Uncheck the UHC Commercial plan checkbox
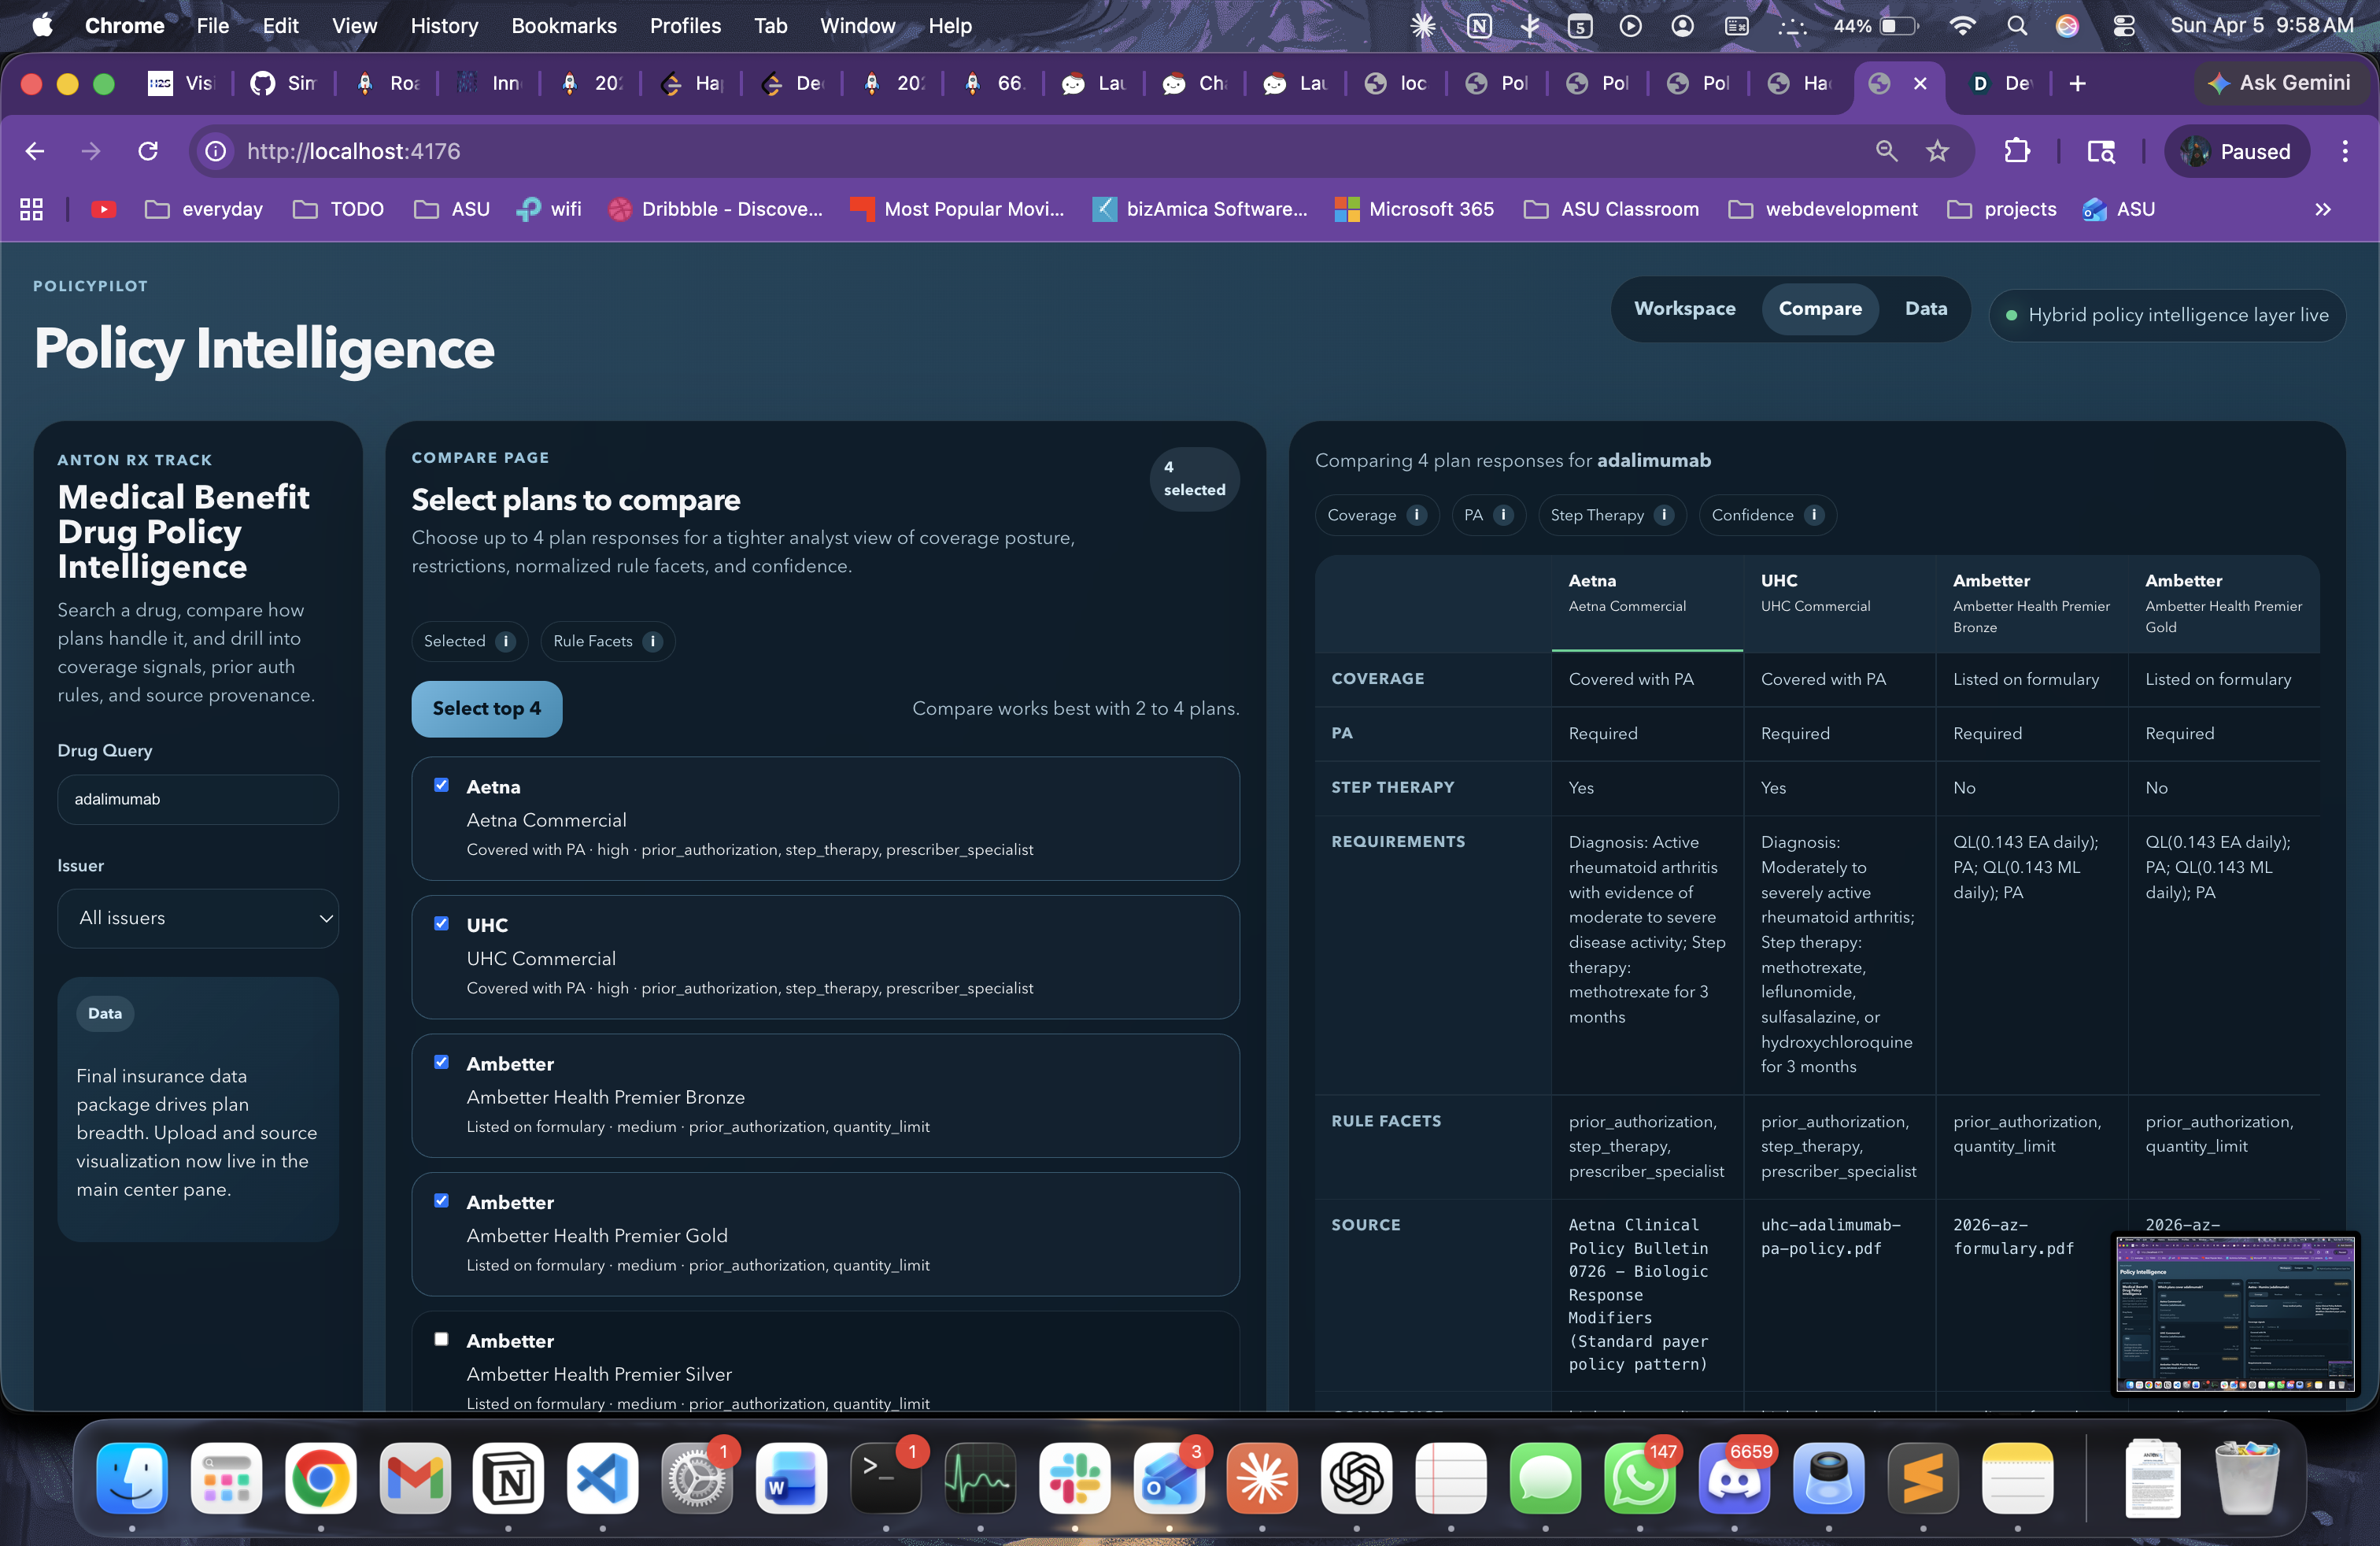Image resolution: width=2380 pixels, height=1546 pixels. (441, 924)
